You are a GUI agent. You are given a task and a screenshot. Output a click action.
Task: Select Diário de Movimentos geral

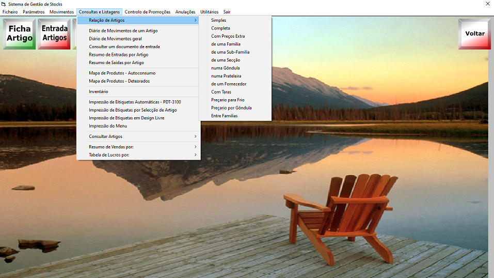pos(115,39)
